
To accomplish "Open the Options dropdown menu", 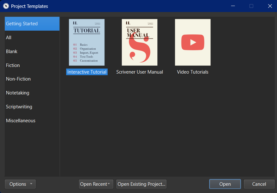I will (x=20, y=184).
